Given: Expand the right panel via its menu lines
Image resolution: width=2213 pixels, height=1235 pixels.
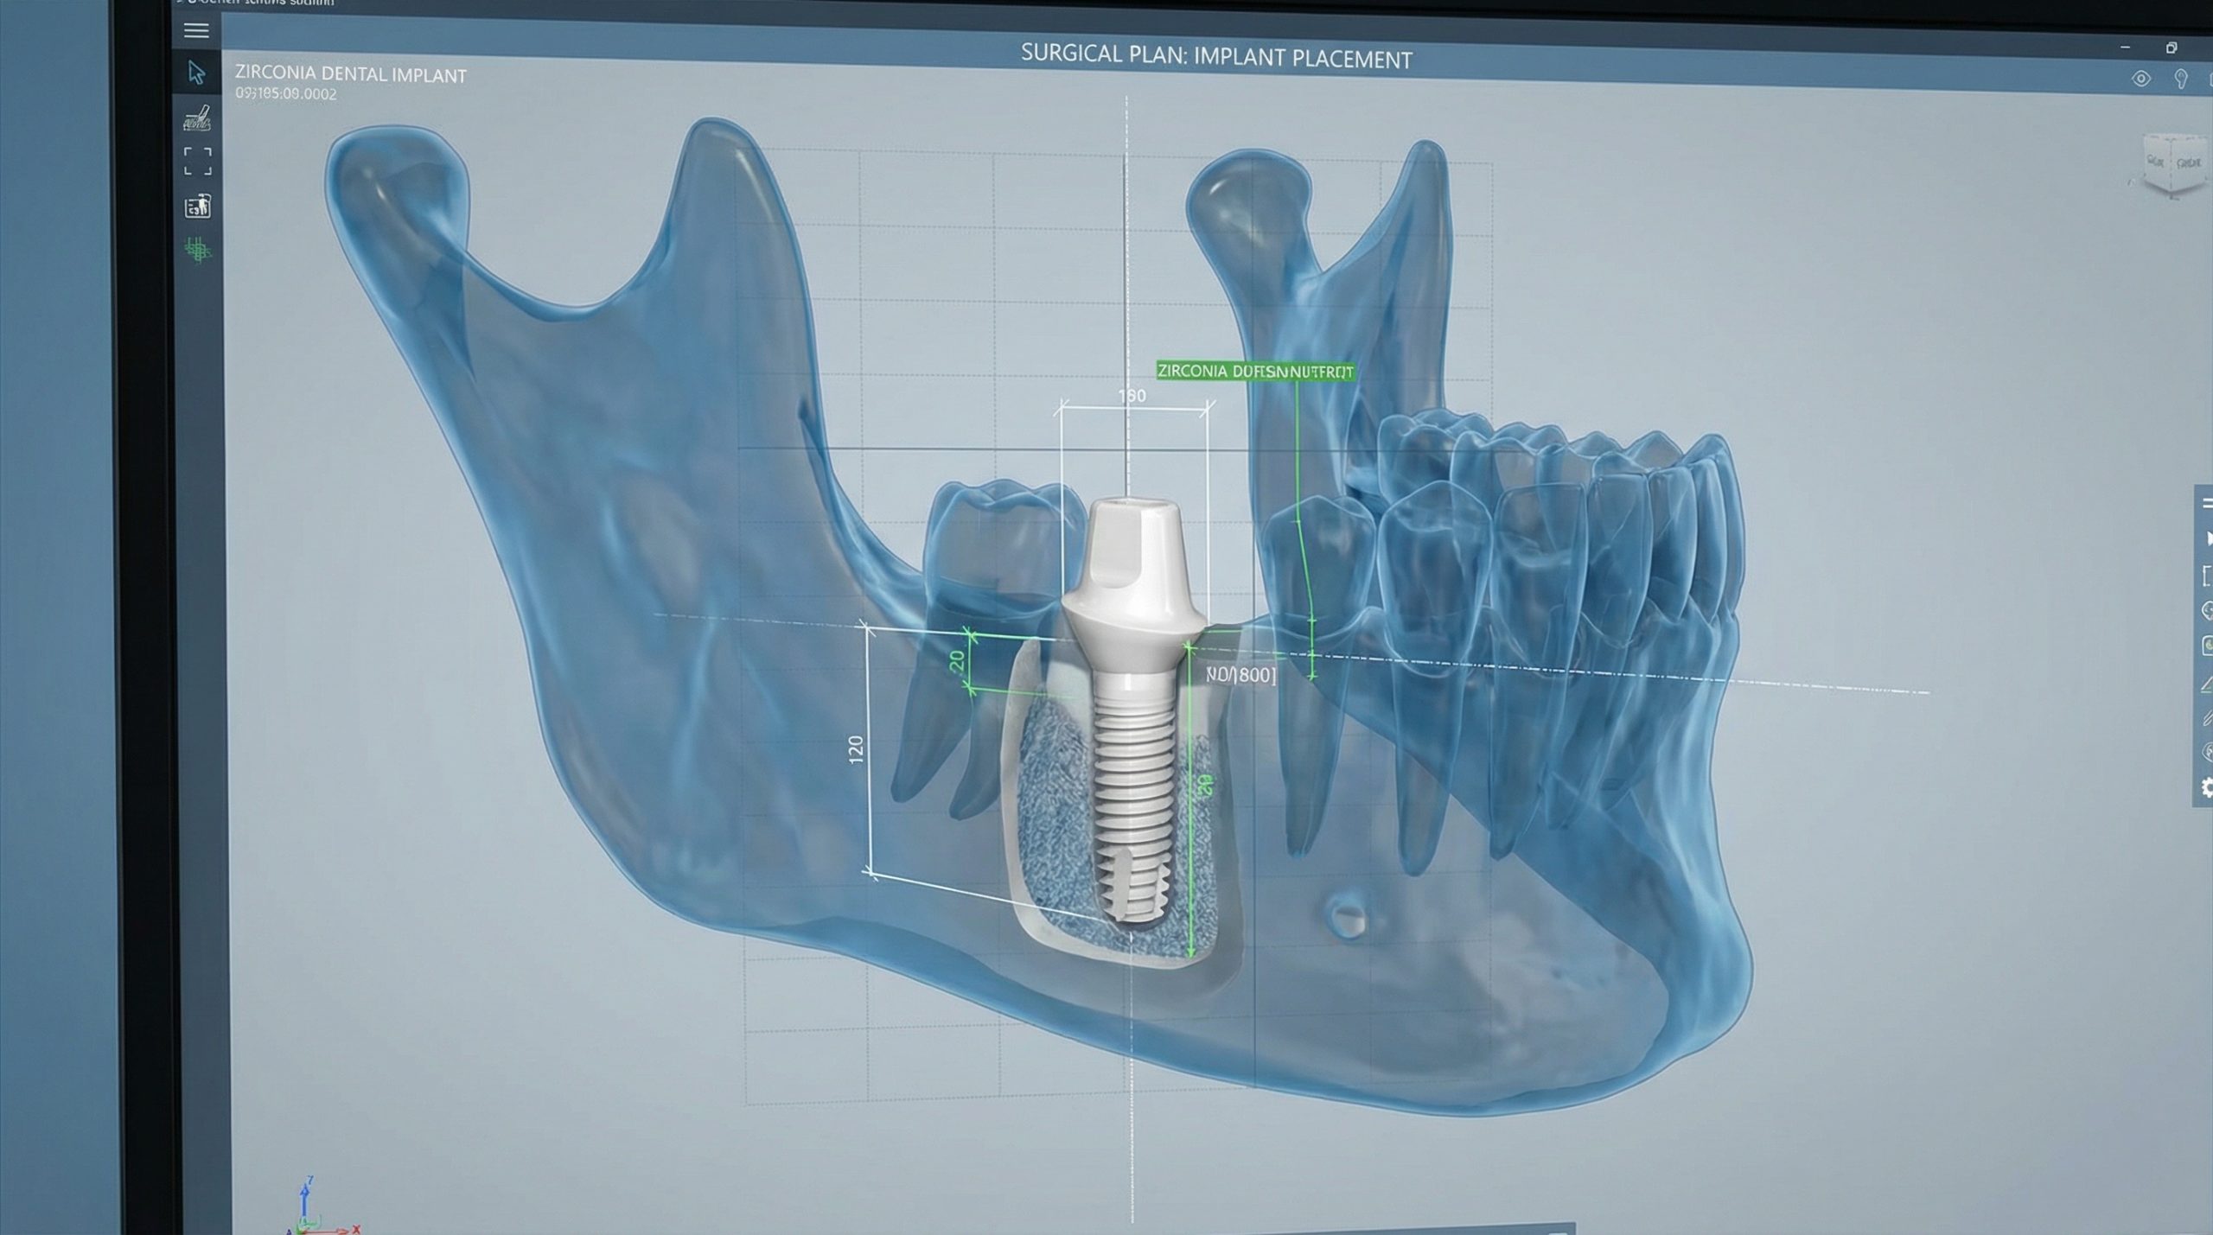Looking at the screenshot, I should (x=2207, y=504).
